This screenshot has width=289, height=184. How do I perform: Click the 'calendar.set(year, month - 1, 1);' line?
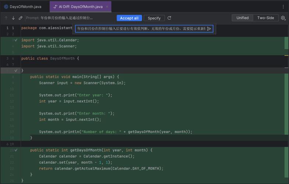76,162
